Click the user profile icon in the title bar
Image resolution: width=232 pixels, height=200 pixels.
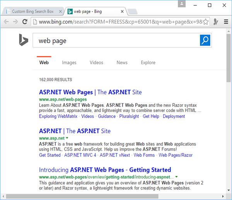[182, 3]
